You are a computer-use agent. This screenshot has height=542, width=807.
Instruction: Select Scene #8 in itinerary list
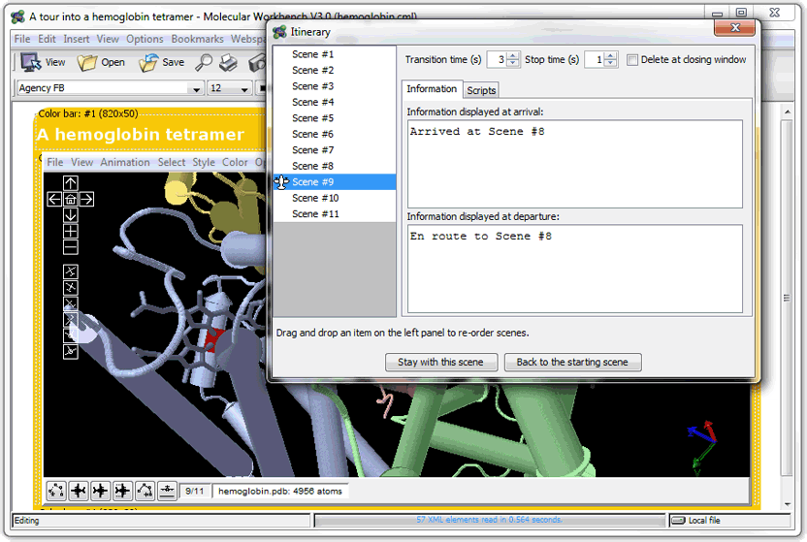(335, 166)
